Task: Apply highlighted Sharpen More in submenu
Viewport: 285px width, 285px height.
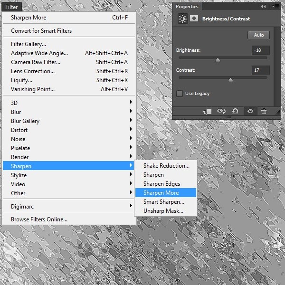Action: coord(166,193)
